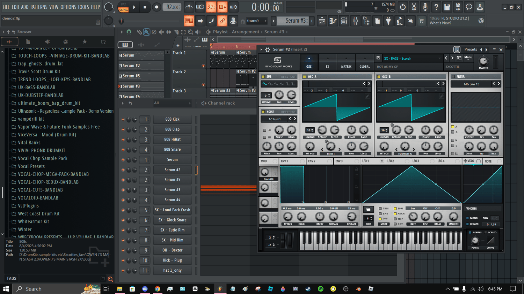524x294 pixels.
Task: Click the edit pencil in OSC B
Action: 442,96
